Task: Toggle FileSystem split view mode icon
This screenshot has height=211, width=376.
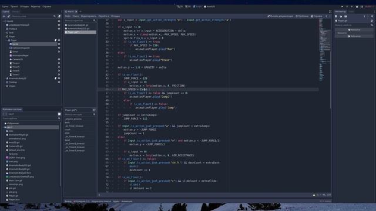Action: point(59,114)
